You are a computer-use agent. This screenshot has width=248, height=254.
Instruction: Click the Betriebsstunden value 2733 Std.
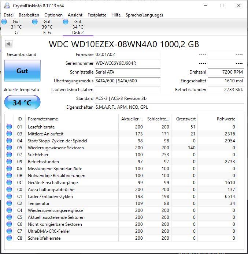tap(226, 90)
